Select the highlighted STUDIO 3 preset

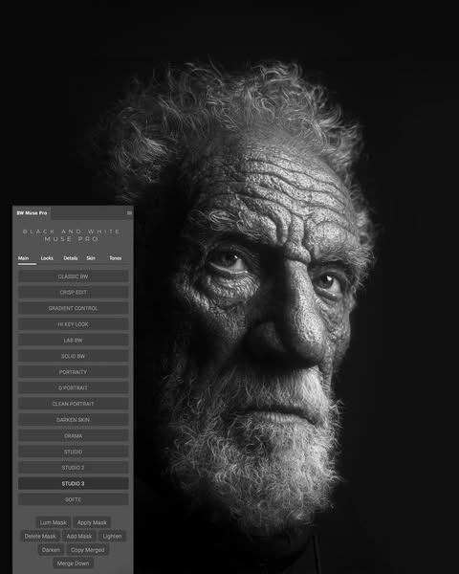[74, 483]
